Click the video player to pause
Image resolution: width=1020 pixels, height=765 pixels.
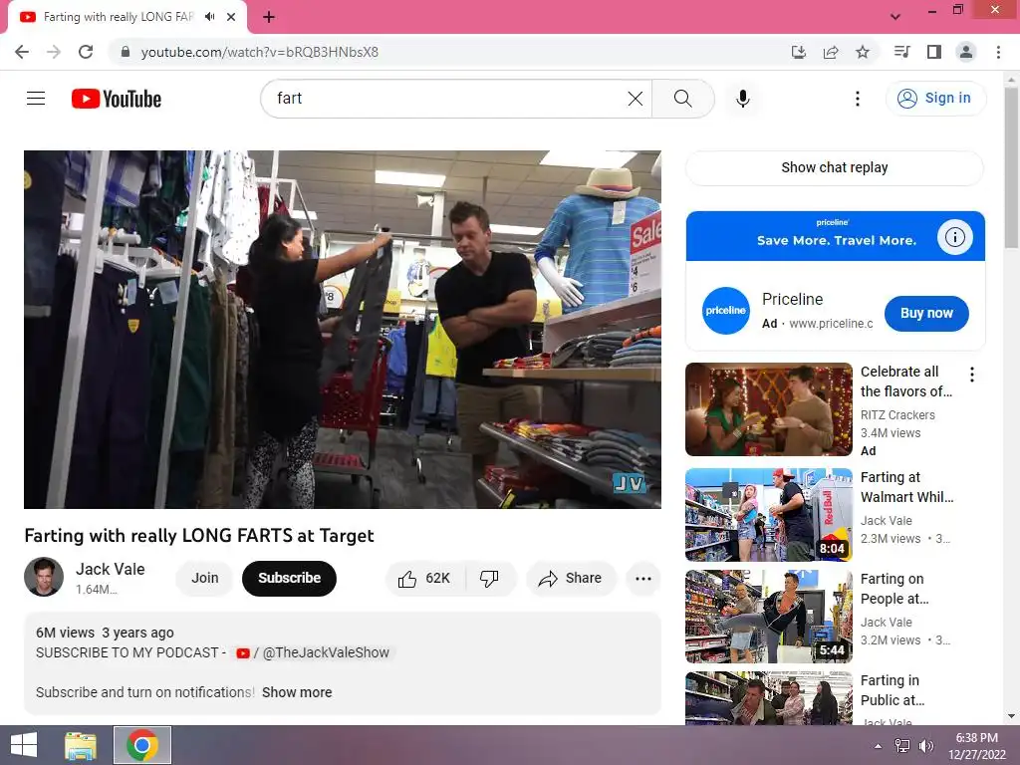[x=343, y=329]
